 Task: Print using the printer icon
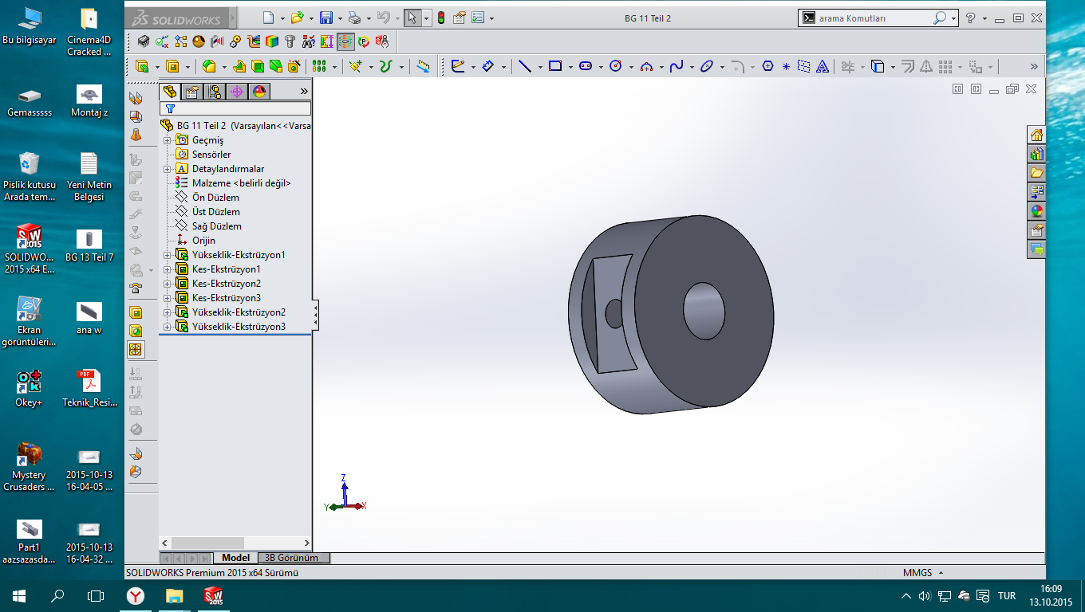[354, 18]
